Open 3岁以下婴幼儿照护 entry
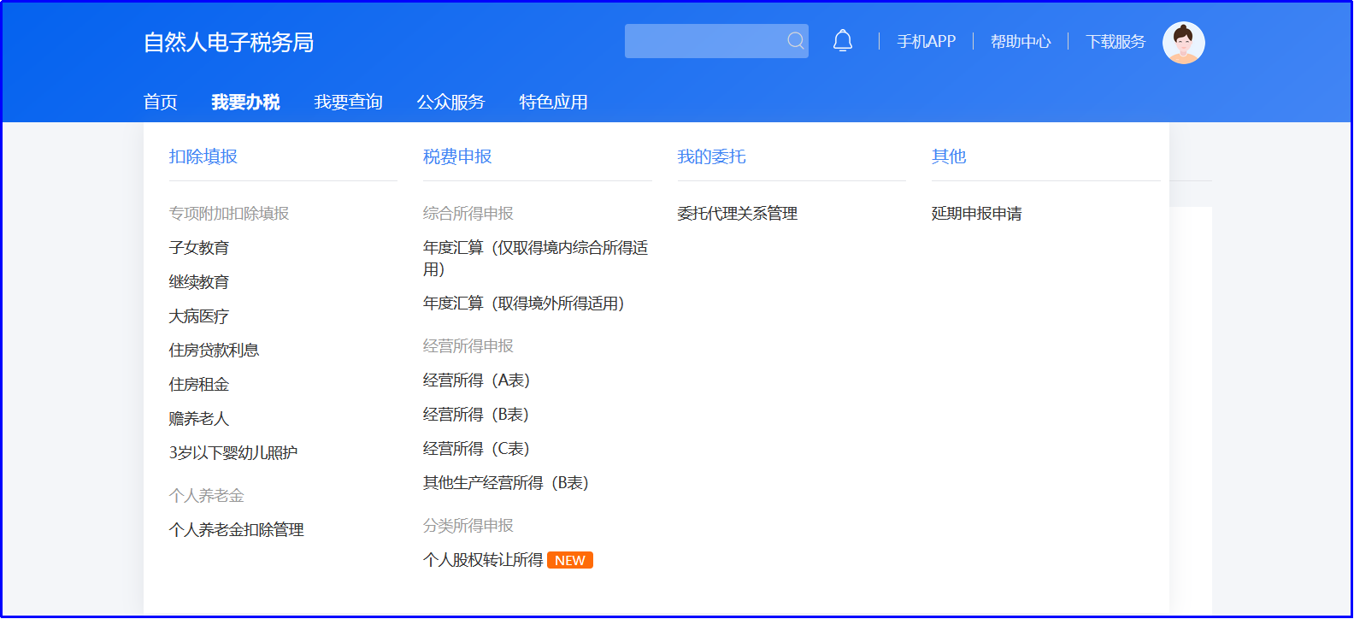Viewport: 1354px width, 619px height. pos(233,453)
